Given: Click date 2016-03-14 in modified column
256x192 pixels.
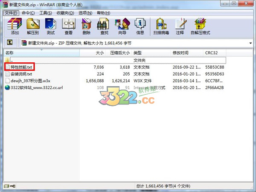Looking at the screenshot, I should 187,81.
